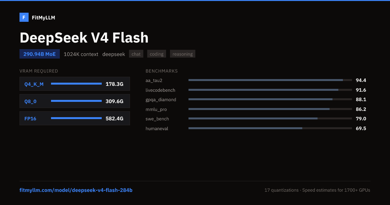The width and height of the screenshot is (390, 205).
Task: Click the 86.2 benchmark score
Action: click(x=361, y=109)
